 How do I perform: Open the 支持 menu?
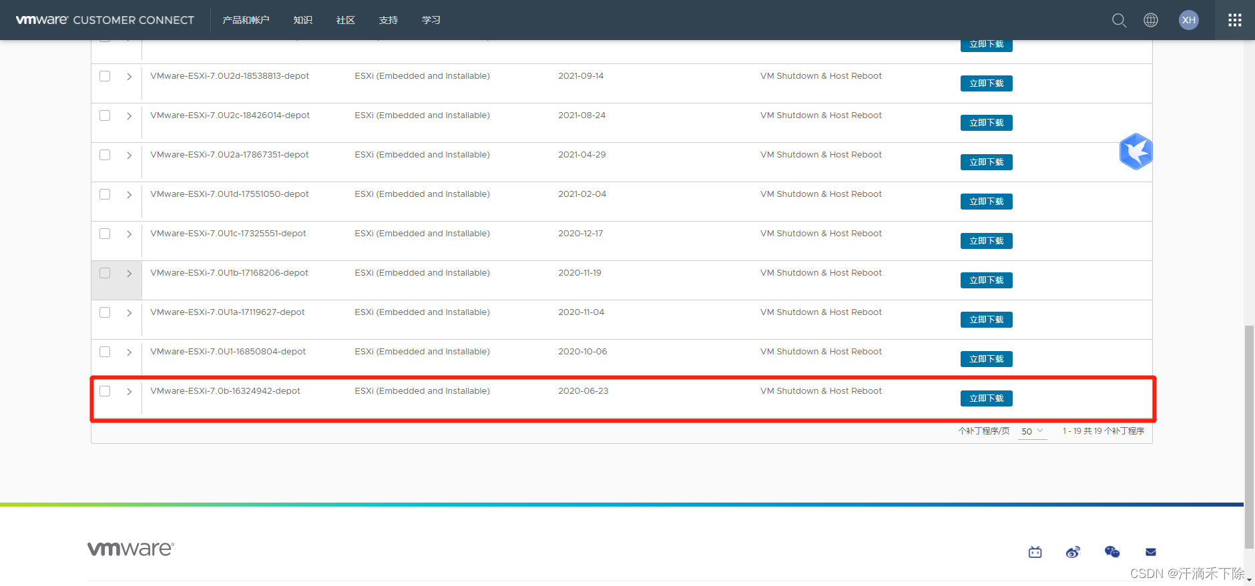tap(389, 20)
